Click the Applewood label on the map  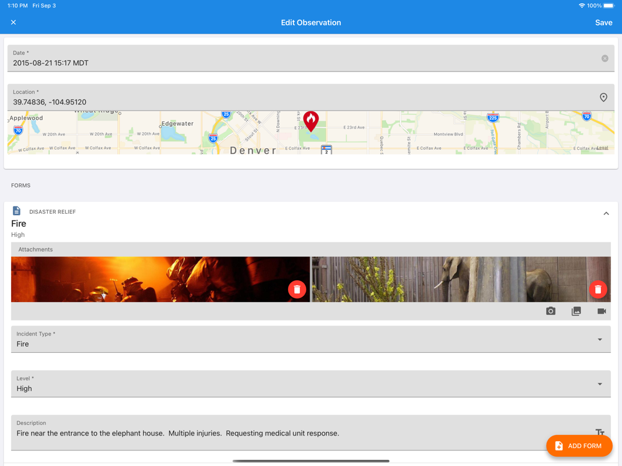(26, 118)
